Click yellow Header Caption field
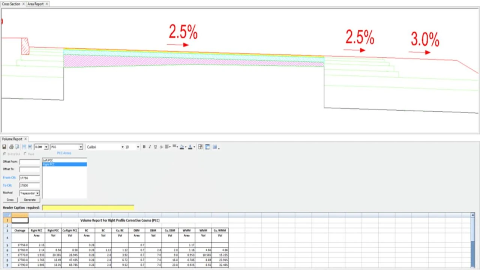 (x=88, y=208)
